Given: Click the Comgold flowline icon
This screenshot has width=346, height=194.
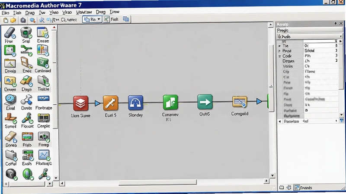Looking at the screenshot, I should (x=240, y=102).
